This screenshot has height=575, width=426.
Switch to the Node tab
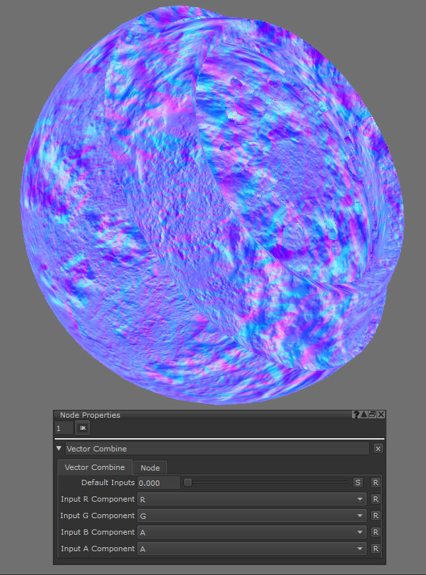[150, 468]
